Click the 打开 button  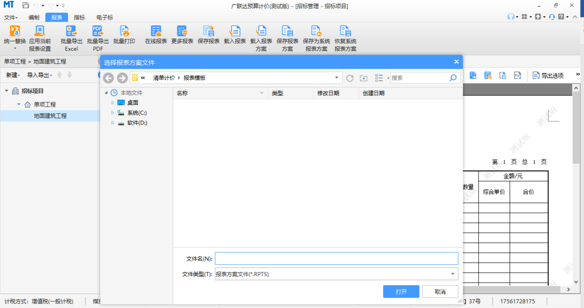[x=401, y=292]
